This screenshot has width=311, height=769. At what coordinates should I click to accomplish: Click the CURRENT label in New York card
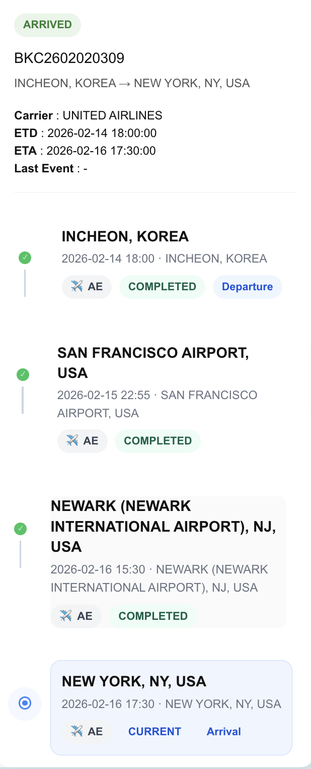pyautogui.click(x=154, y=731)
